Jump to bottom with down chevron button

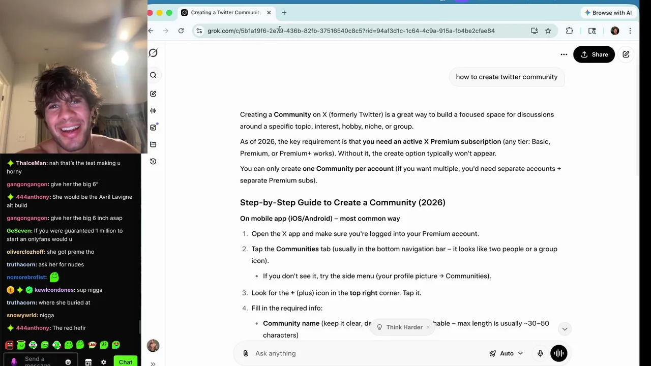[565, 329]
